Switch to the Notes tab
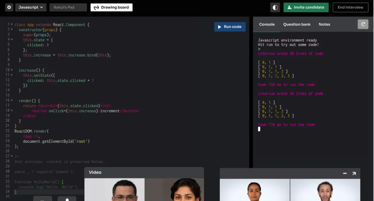 point(324,24)
